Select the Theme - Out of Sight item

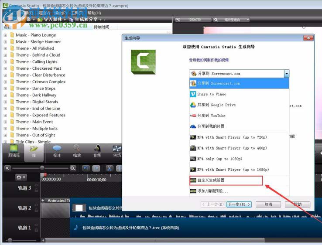tap(35, 135)
